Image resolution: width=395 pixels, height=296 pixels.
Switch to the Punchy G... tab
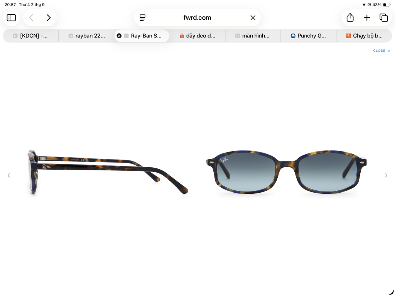click(x=308, y=36)
